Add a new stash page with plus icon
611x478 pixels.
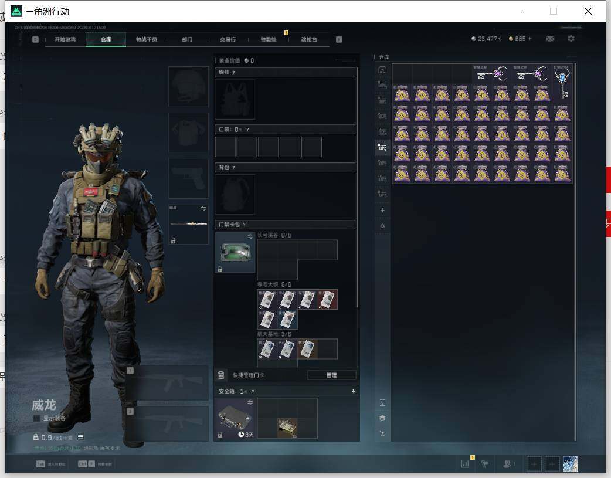pyautogui.click(x=382, y=210)
